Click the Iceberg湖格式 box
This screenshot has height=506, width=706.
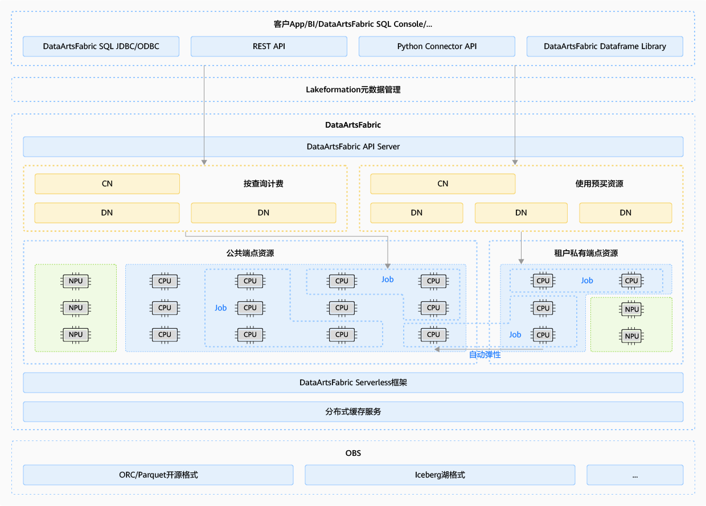[x=440, y=475]
